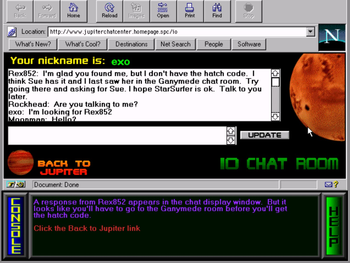Click the chat display scroll down arrow
The image size is (350, 263).
(x=275, y=117)
